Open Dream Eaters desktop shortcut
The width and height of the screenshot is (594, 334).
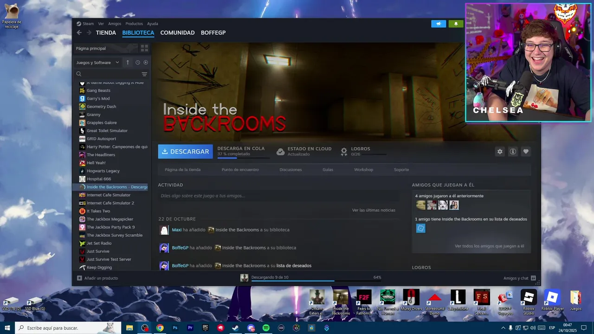point(317,302)
